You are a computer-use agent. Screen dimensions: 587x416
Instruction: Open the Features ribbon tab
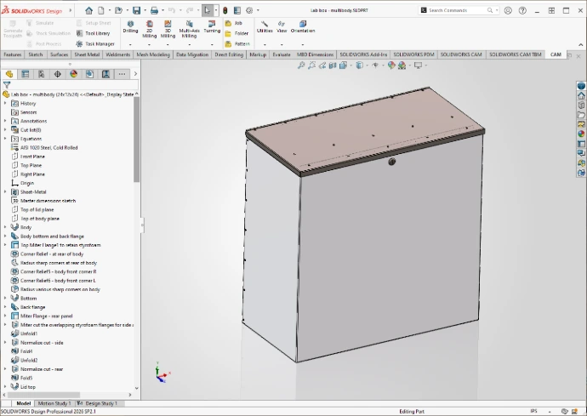pos(13,54)
